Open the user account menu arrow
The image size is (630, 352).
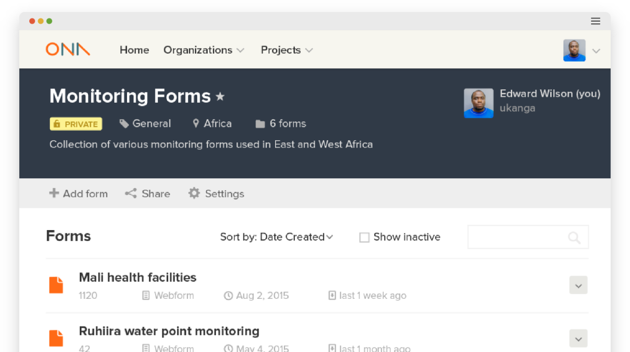click(596, 51)
